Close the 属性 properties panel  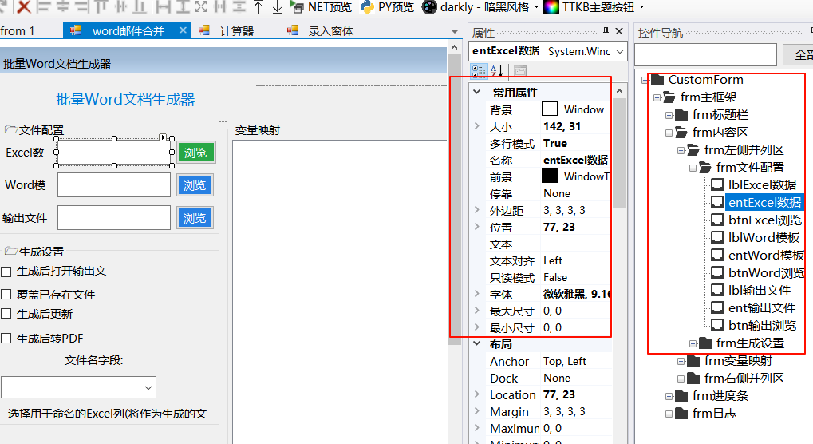(x=619, y=32)
